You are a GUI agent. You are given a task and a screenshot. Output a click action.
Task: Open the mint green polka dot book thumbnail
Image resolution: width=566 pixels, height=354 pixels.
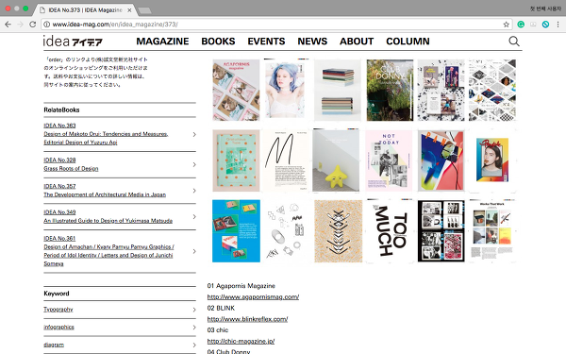tap(236, 160)
